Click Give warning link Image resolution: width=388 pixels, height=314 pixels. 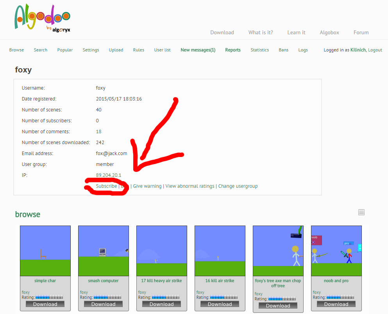pos(147,186)
